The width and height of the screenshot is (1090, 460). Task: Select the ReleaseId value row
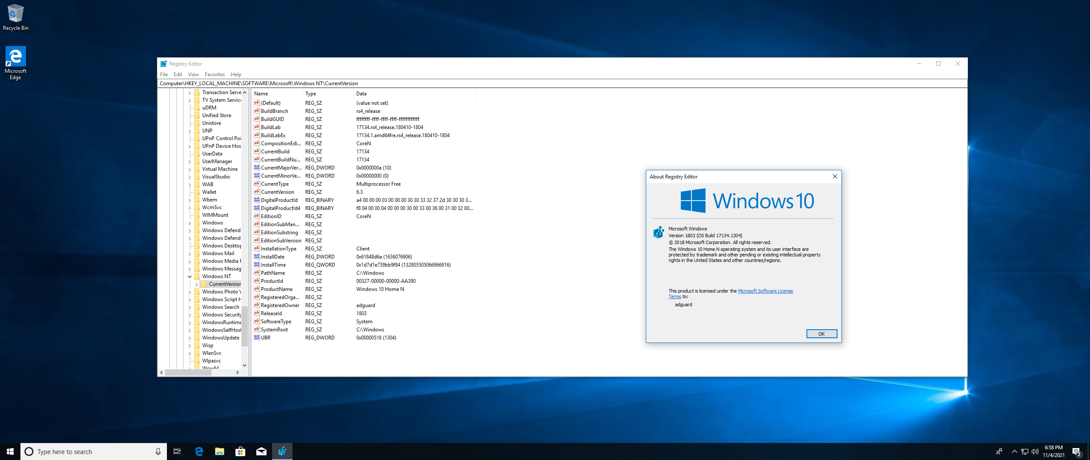tap(364, 313)
